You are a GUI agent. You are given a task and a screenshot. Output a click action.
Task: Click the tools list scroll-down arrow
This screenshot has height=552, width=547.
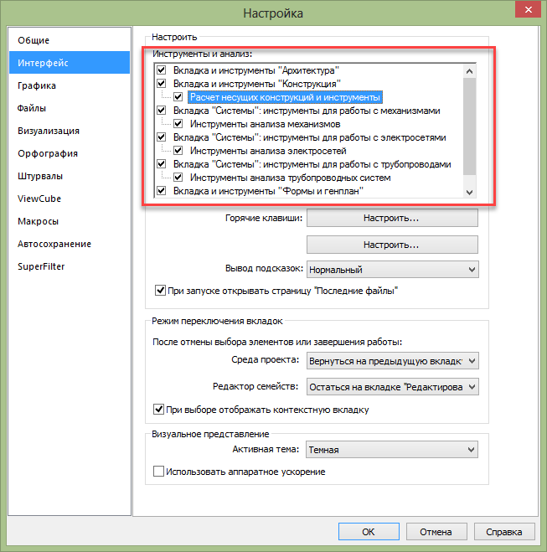coord(469,192)
